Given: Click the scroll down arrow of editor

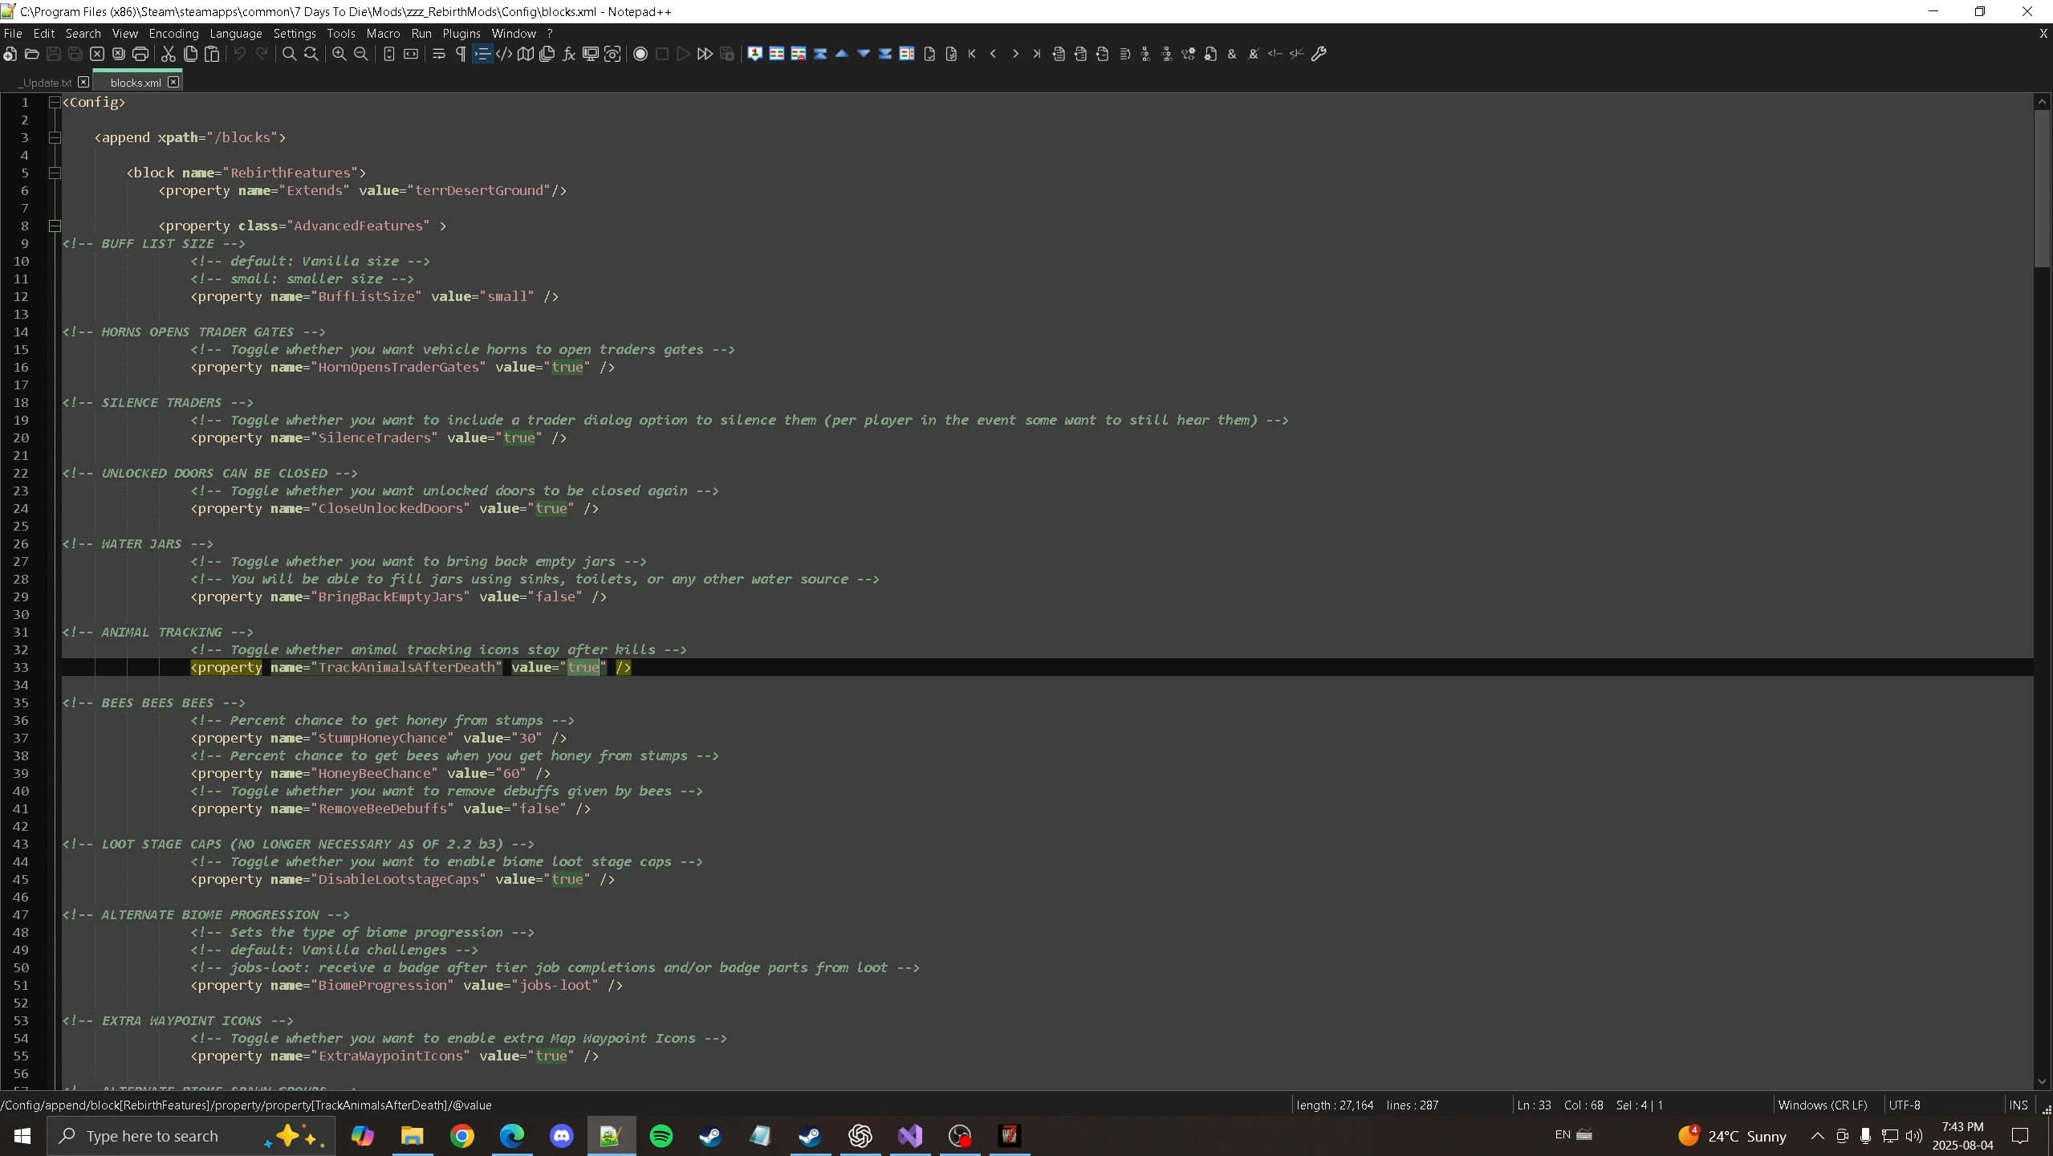Looking at the screenshot, I should coord(2043,1081).
